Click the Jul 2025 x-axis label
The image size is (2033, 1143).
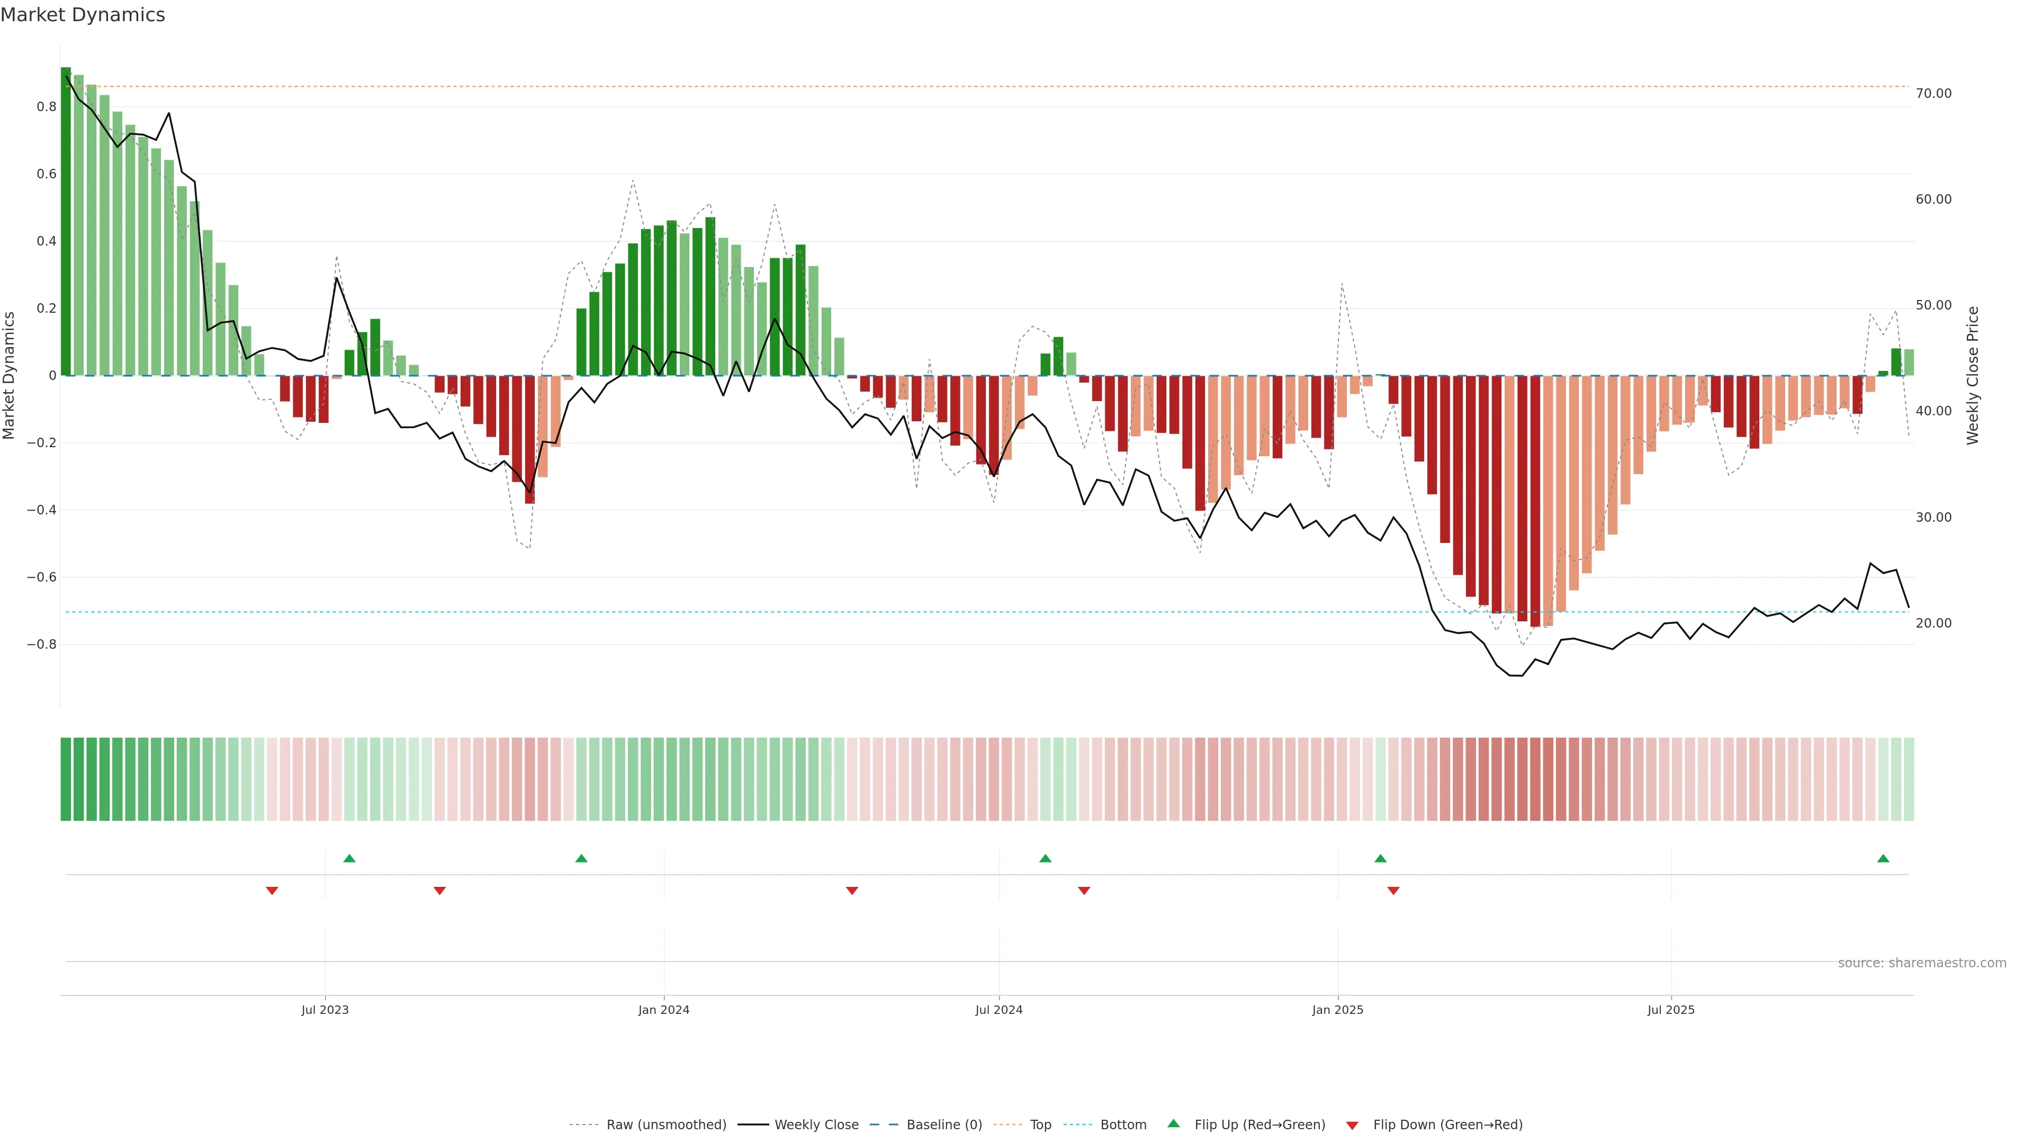click(1671, 1010)
